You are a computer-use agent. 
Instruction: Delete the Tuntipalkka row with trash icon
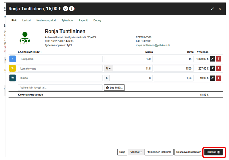click(x=219, y=59)
